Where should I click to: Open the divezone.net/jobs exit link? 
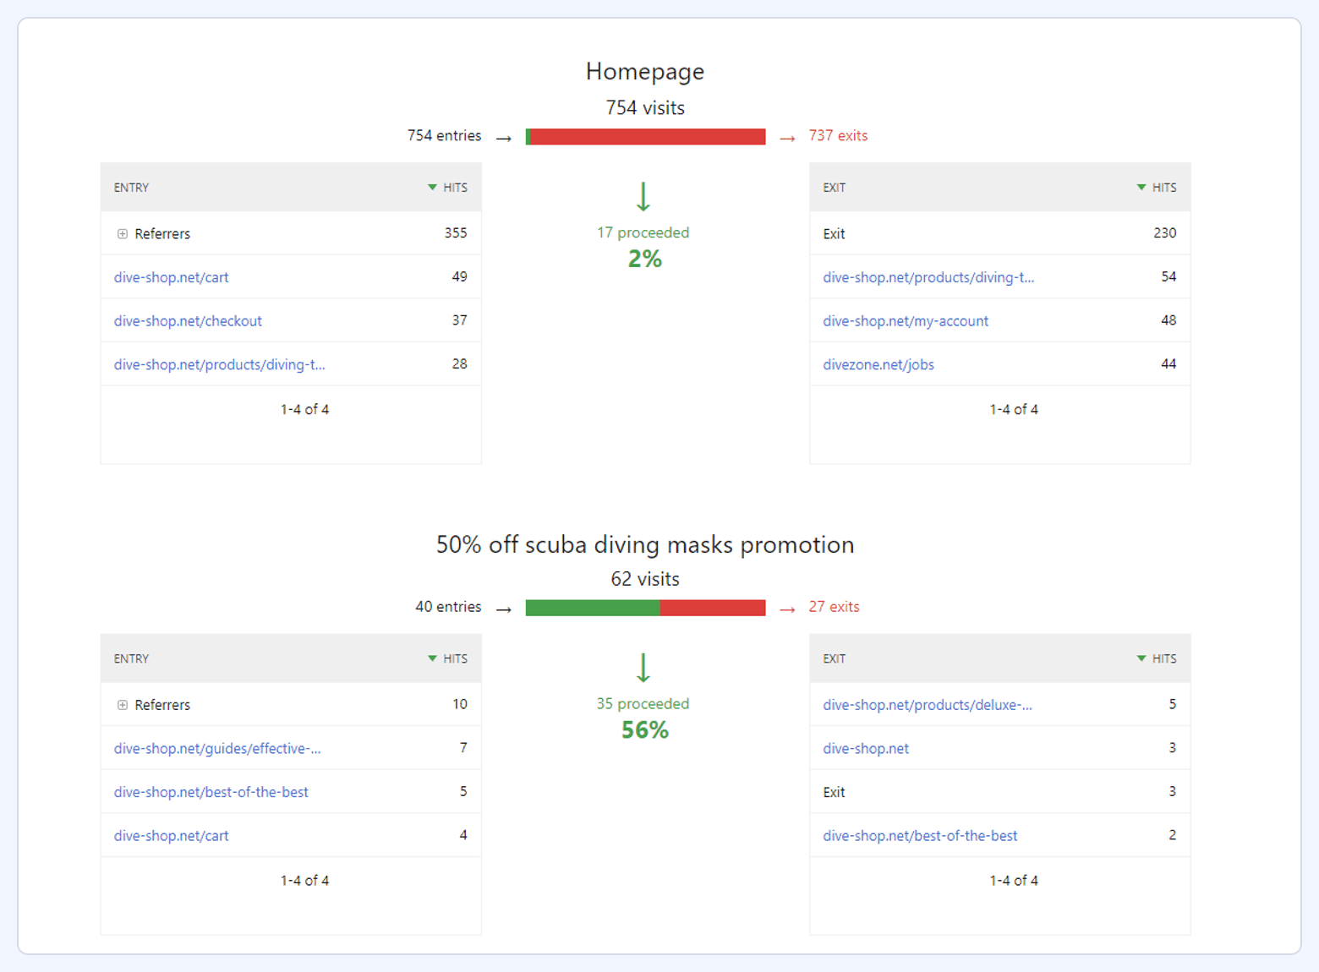[878, 364]
